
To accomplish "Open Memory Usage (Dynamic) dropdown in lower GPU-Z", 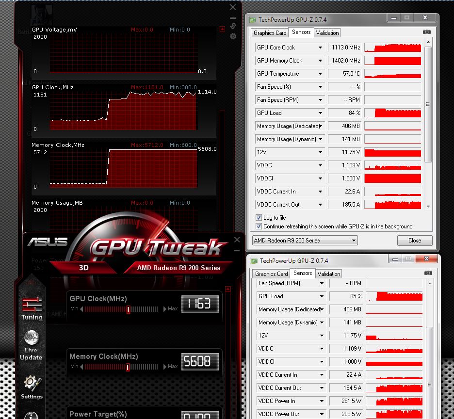I will (x=322, y=322).
